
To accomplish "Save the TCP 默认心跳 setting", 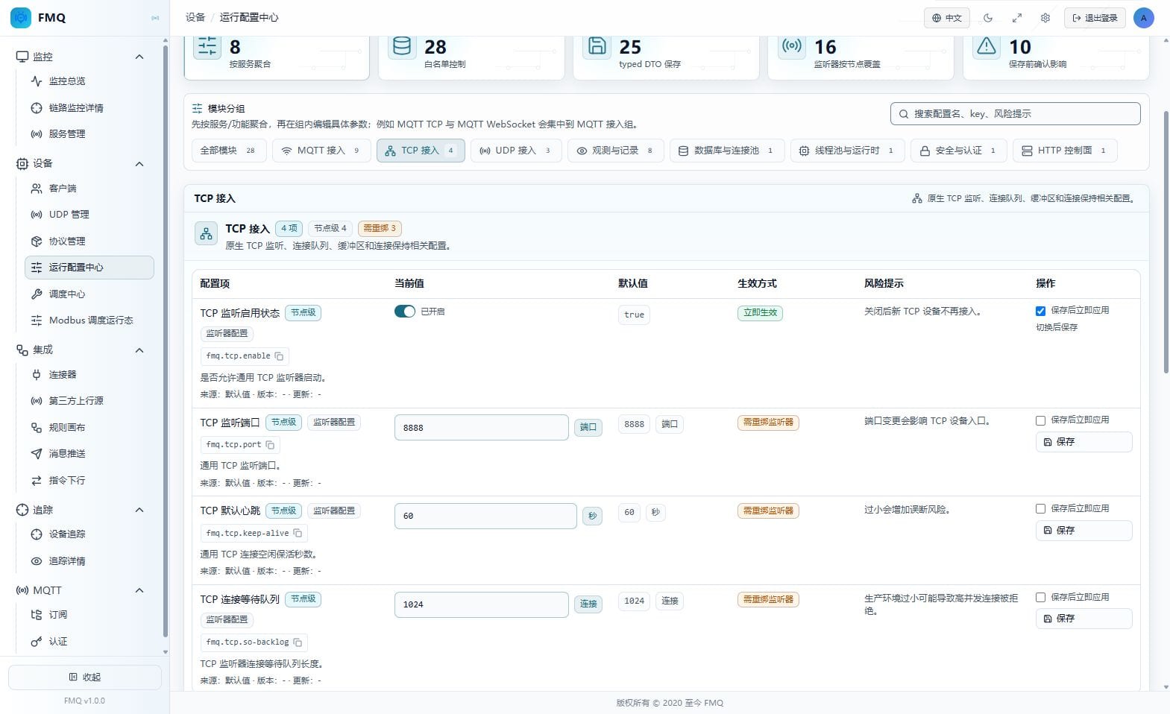I will pyautogui.click(x=1083, y=531).
